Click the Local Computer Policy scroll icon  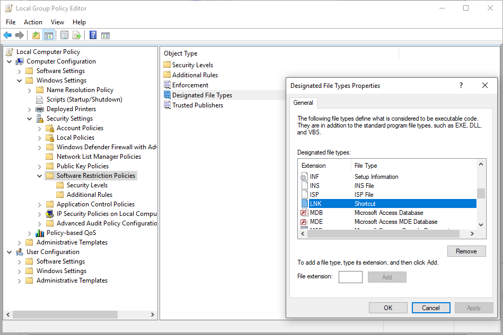[10, 52]
